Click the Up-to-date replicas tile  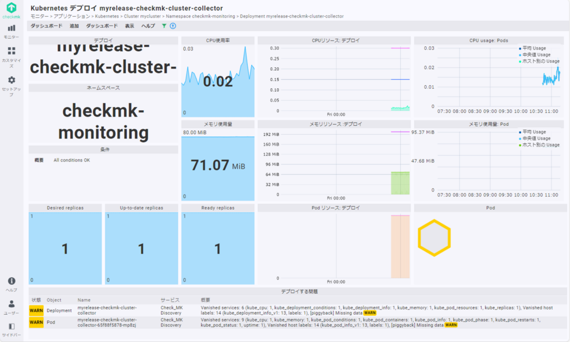point(141,248)
